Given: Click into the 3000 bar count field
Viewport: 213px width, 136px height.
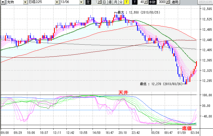Looking at the screenshot, I should 161,2.
